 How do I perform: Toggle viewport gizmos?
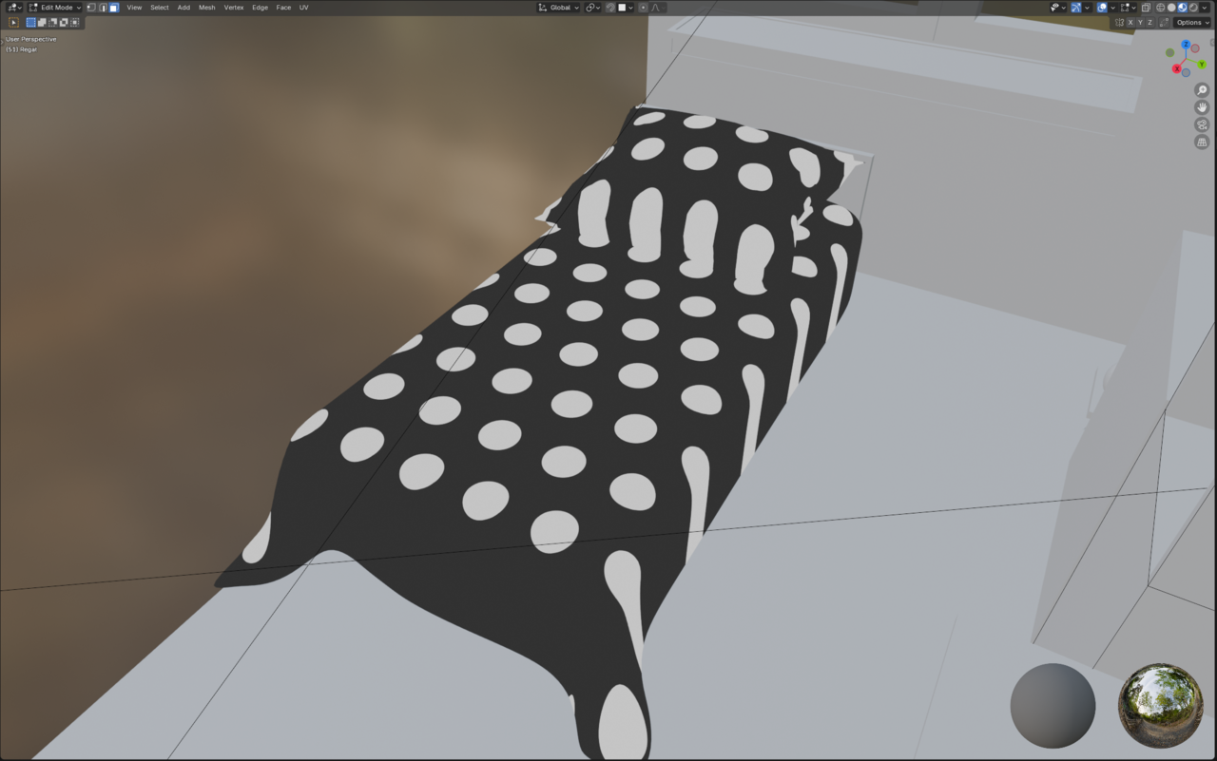tap(1076, 8)
